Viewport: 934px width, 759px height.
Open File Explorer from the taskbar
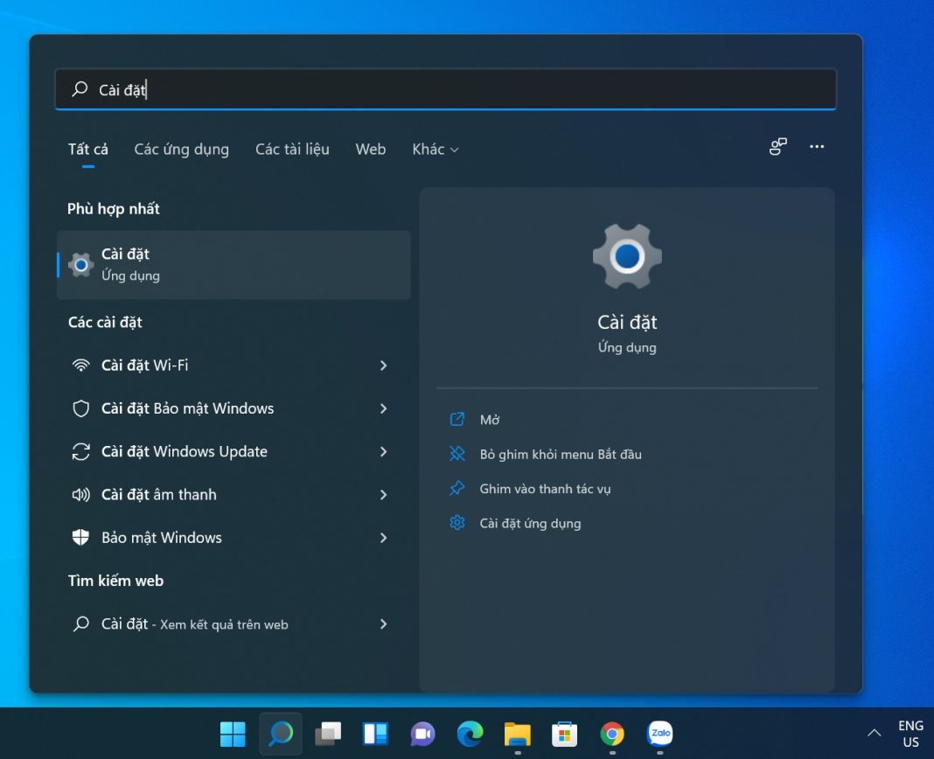click(x=518, y=734)
